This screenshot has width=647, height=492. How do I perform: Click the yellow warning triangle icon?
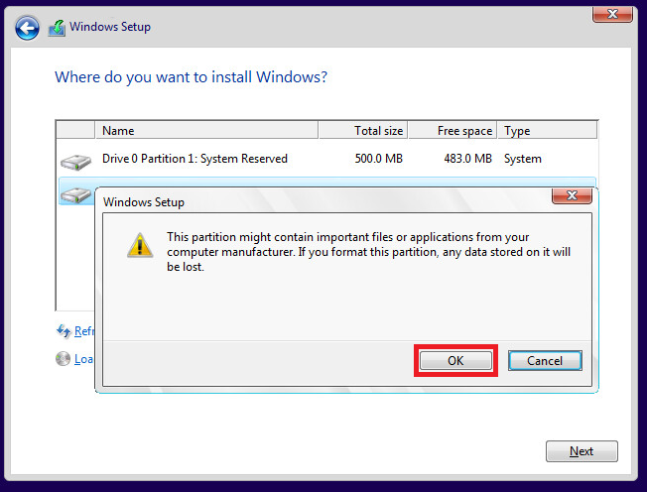tap(140, 245)
